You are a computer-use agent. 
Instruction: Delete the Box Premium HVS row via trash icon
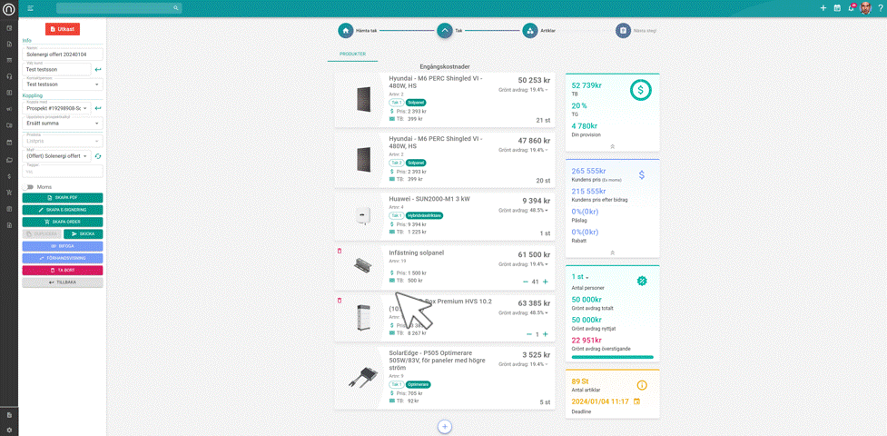[x=340, y=300]
